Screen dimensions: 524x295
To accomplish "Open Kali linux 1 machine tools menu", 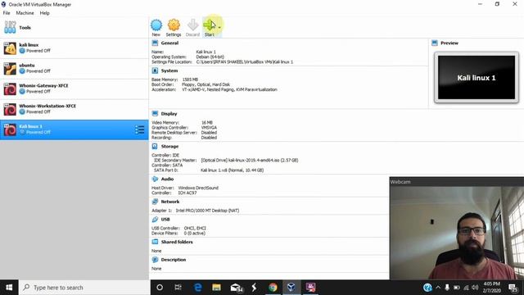I will tap(140, 129).
